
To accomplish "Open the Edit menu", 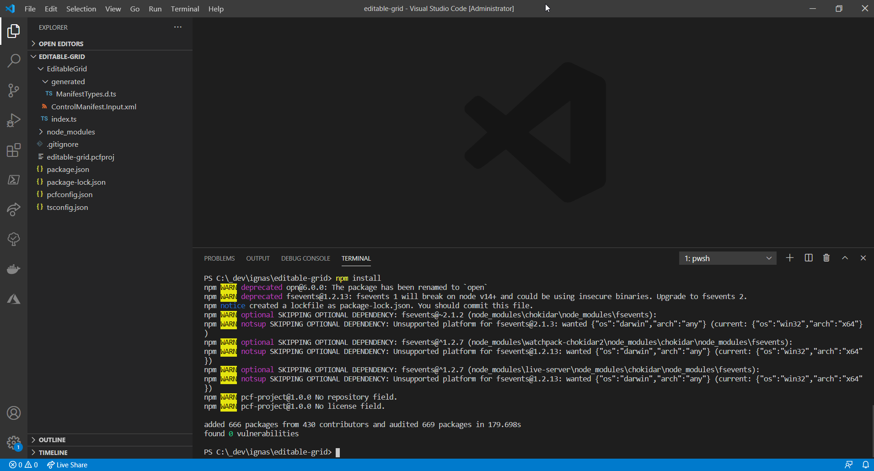I will (x=51, y=9).
